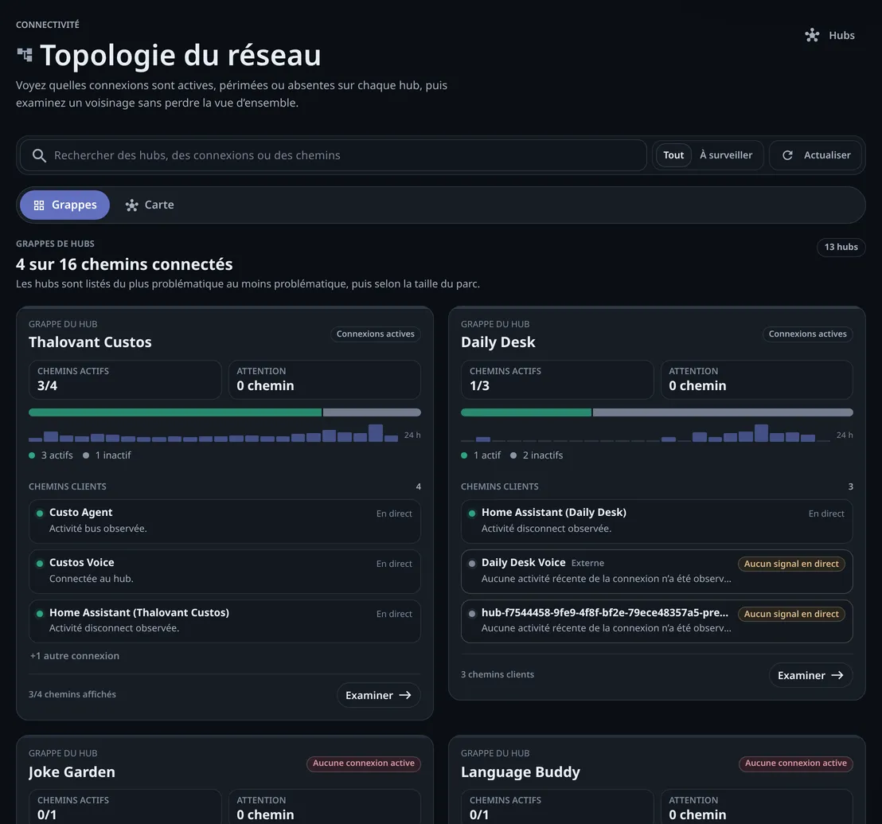Viewport: 882px width, 824px height.
Task: Click Examiner on Daily Desk card
Action: (810, 675)
